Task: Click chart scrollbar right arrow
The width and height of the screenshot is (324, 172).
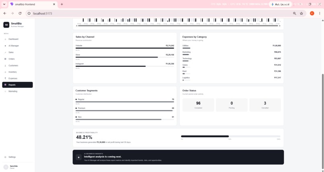Action: (x=280, y=26)
